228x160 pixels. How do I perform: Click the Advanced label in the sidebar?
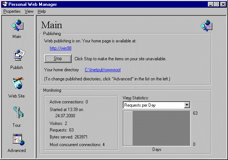pos(16,151)
